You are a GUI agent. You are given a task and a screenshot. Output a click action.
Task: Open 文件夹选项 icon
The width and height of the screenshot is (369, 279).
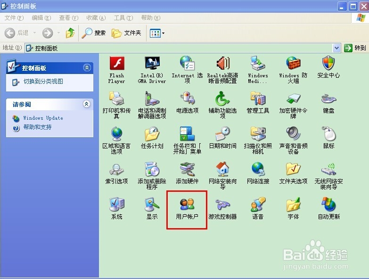293,173
